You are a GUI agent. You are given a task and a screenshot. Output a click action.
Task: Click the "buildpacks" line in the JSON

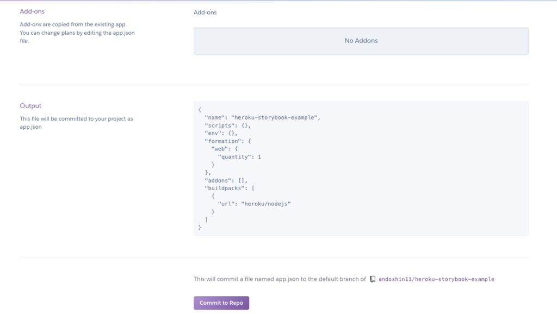(x=230, y=188)
